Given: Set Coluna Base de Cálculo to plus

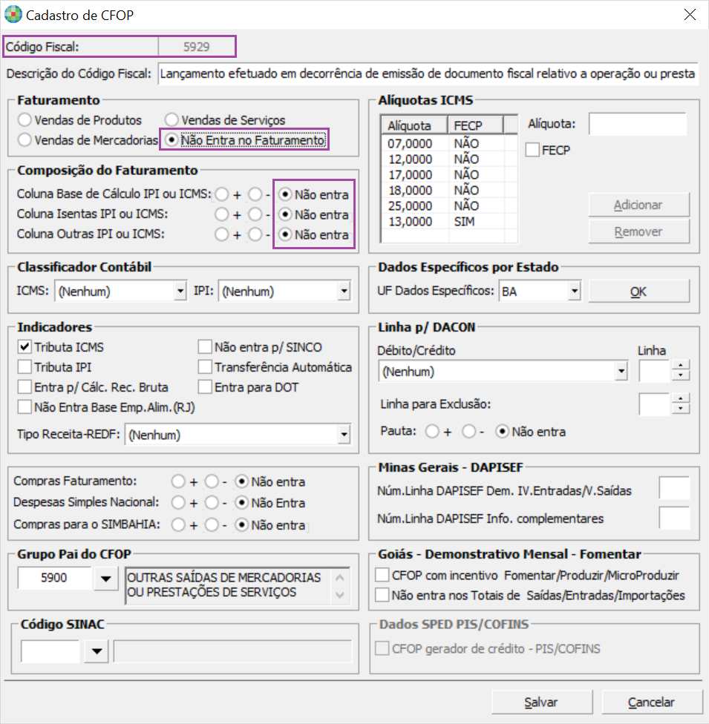Looking at the screenshot, I should coord(222,195).
